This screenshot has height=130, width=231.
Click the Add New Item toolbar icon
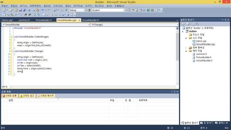click(10, 10)
